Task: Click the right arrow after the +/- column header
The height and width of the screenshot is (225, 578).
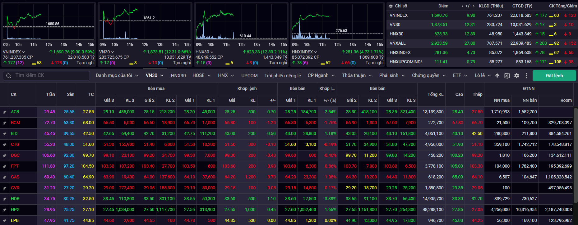Action: point(474,6)
